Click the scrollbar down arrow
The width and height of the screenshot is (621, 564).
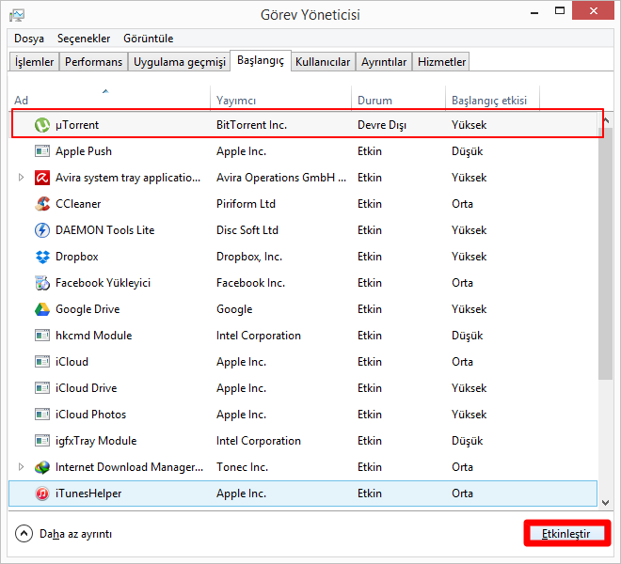(x=605, y=502)
